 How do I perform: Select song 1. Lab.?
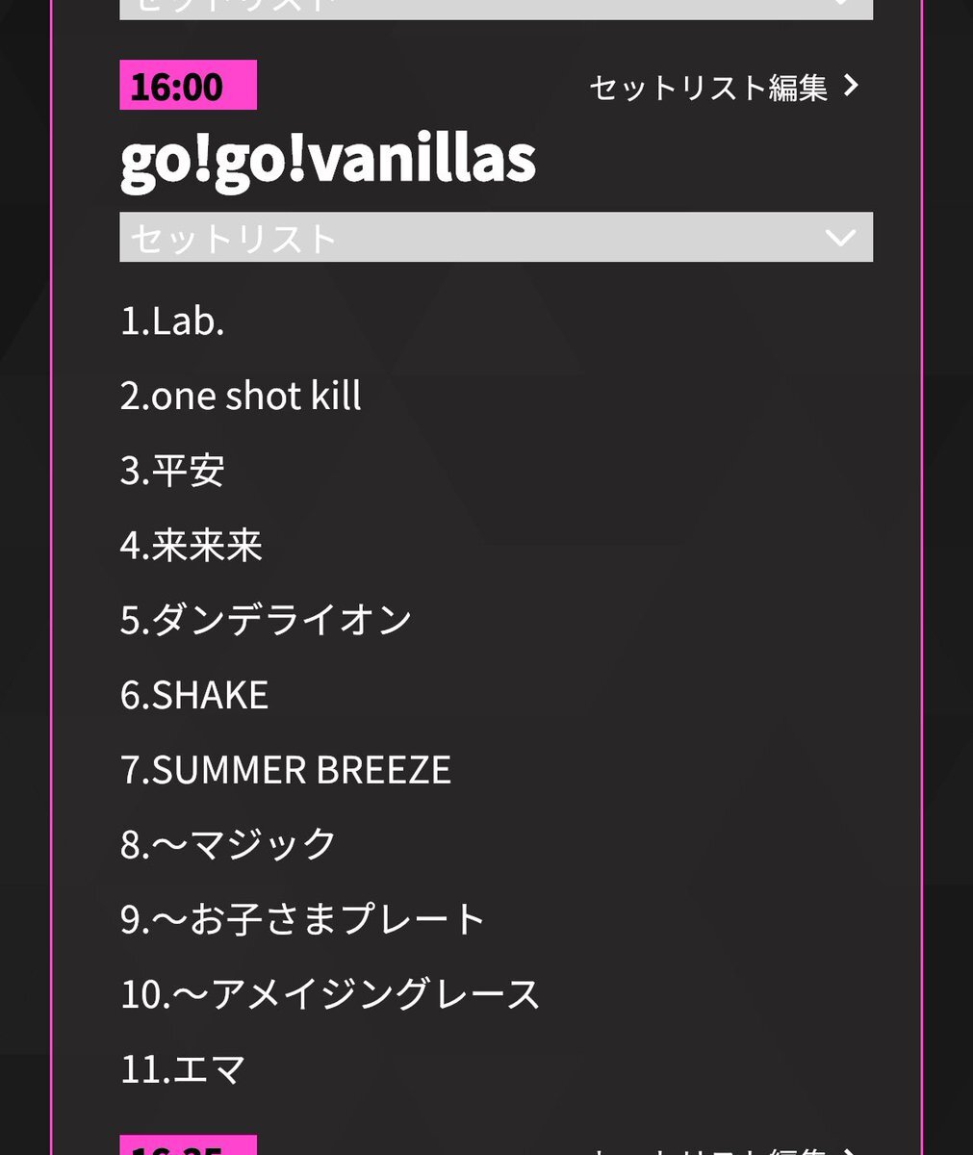pyautogui.click(x=172, y=321)
